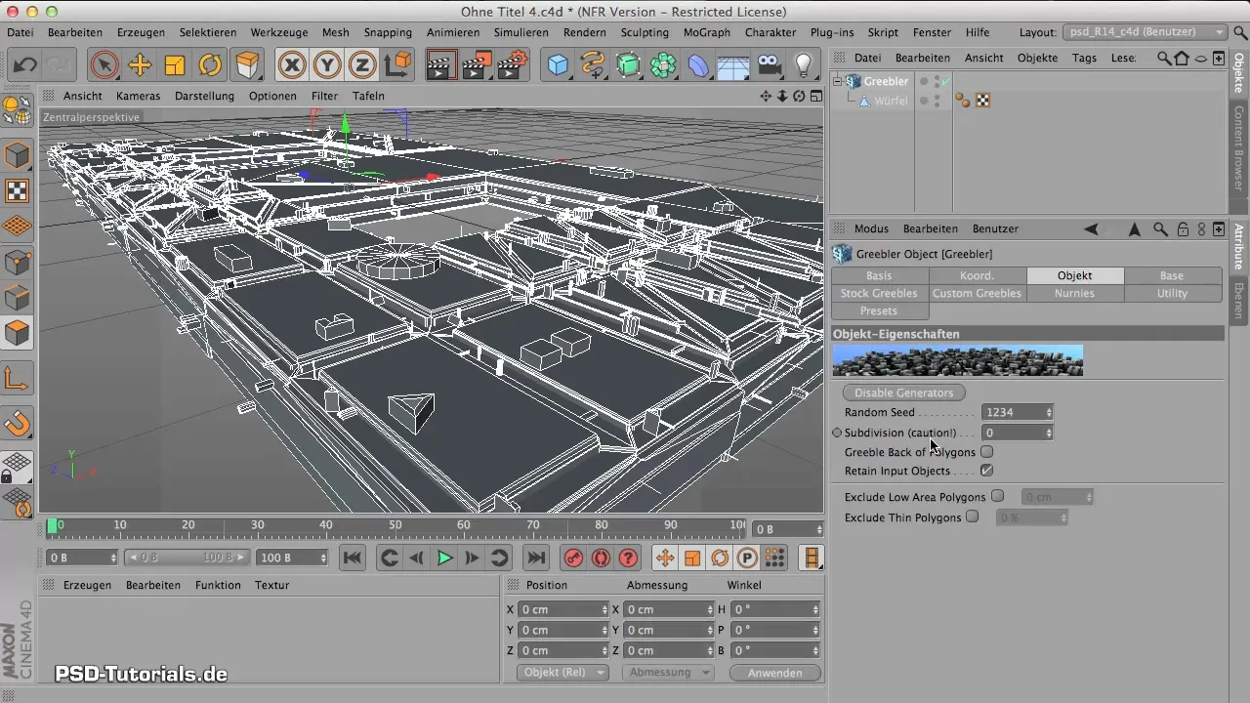
Task: Open the Content Browser side tab
Action: point(1239,148)
